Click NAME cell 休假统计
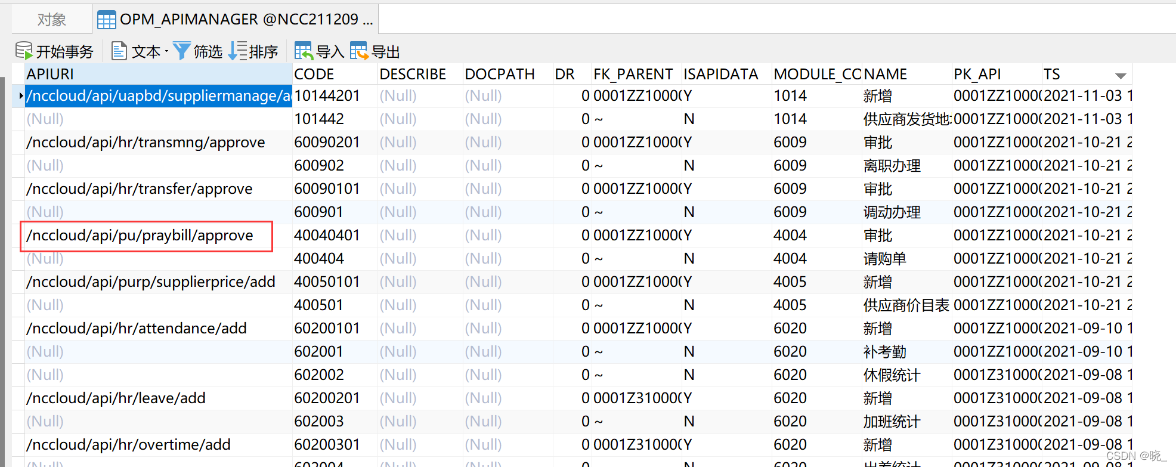 906,375
